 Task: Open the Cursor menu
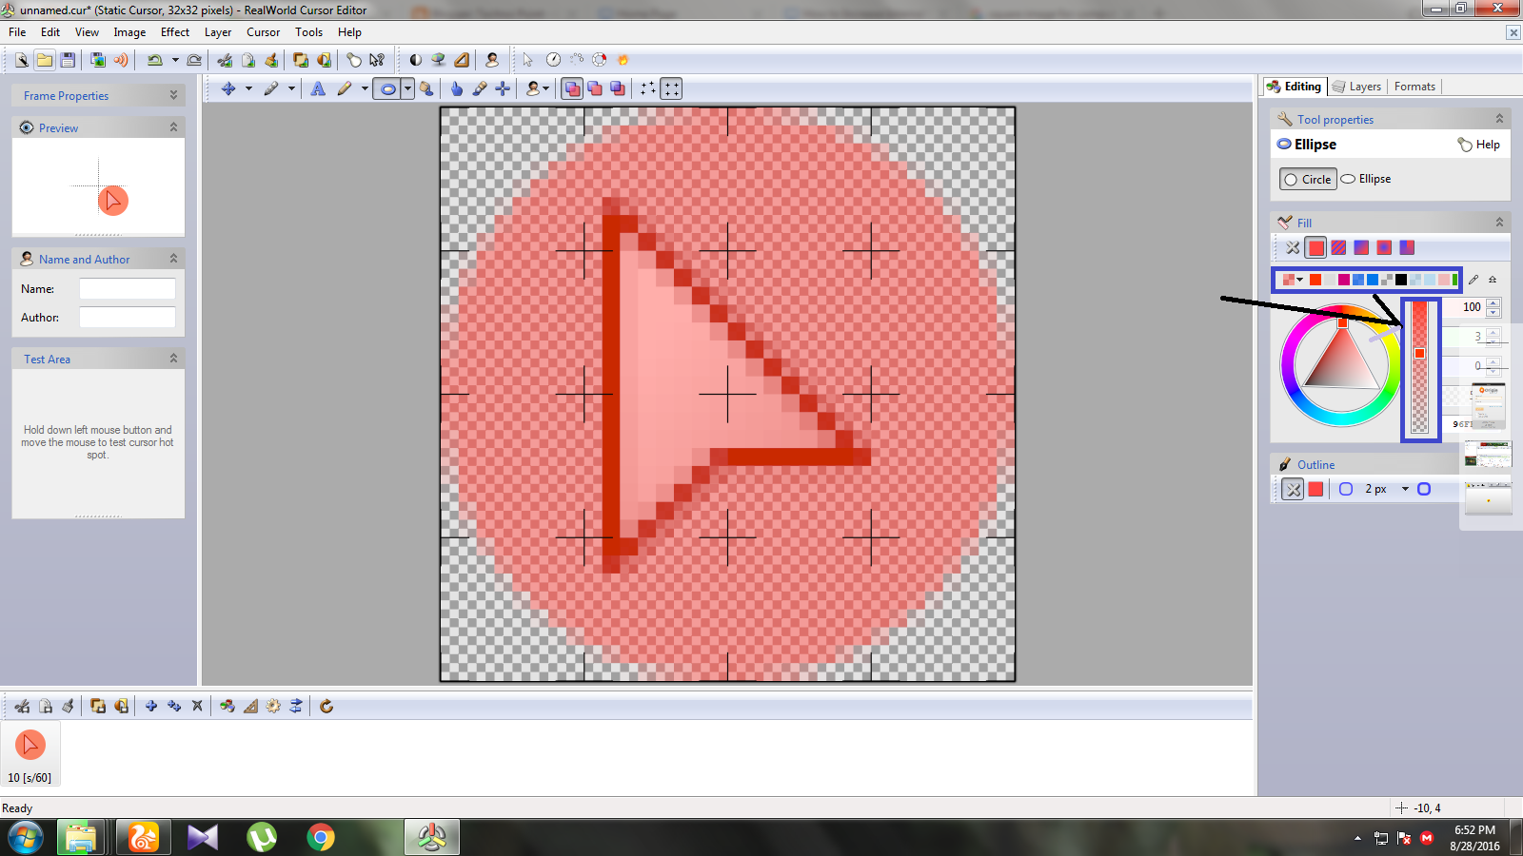tap(263, 31)
